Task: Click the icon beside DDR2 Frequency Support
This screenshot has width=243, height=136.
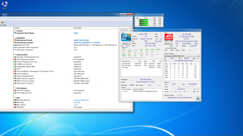Action: (15, 78)
